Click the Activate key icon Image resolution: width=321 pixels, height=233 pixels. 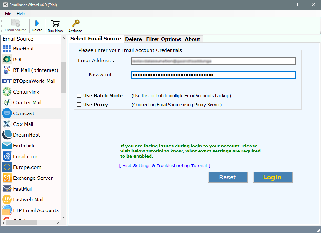(x=76, y=23)
